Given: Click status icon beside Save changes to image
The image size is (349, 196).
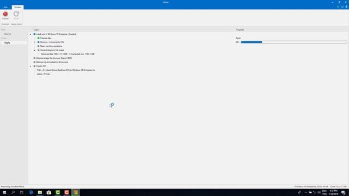Looking at the screenshot, I should (x=39, y=50).
